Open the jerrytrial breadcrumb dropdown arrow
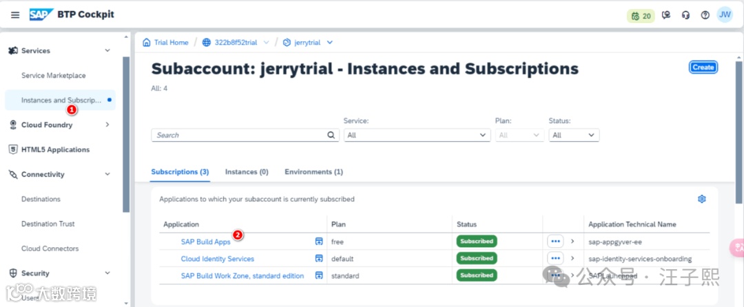The width and height of the screenshot is (744, 307). (x=330, y=42)
